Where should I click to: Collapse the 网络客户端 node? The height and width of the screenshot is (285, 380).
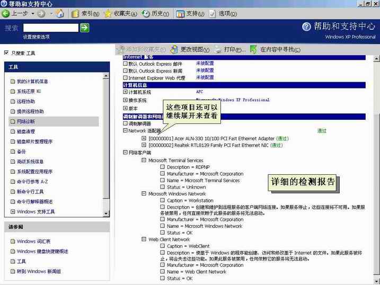pyautogui.click(x=125, y=153)
